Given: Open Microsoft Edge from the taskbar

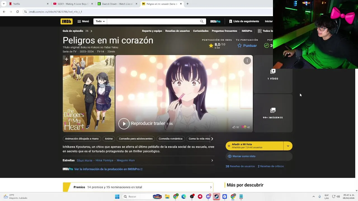Looking at the screenshot, I should pos(184,197).
